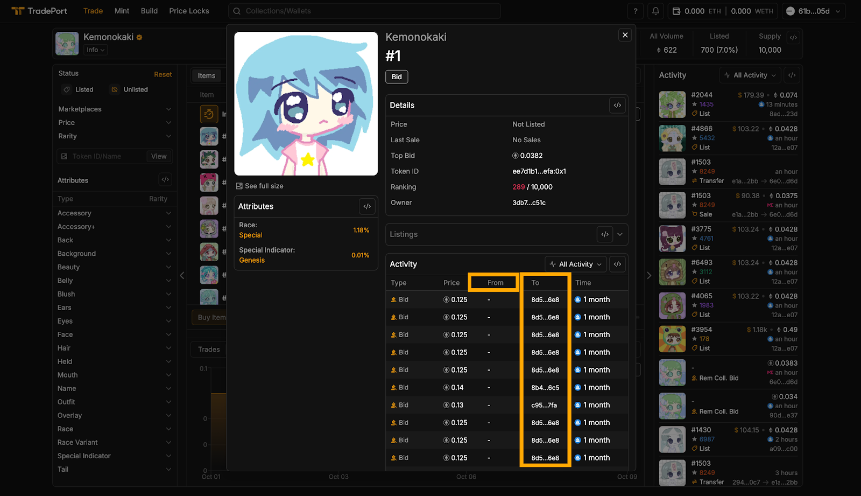Click the Special race attribute value
Viewport: 861px width, 496px height.
click(x=251, y=235)
